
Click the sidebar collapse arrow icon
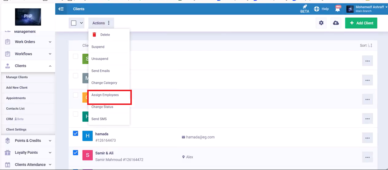point(61,9)
